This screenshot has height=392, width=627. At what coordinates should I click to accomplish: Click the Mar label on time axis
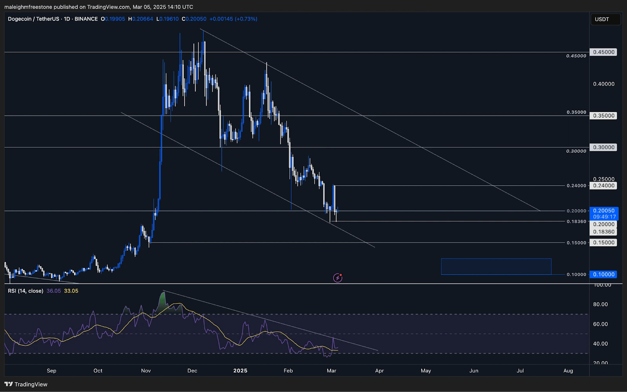click(331, 370)
